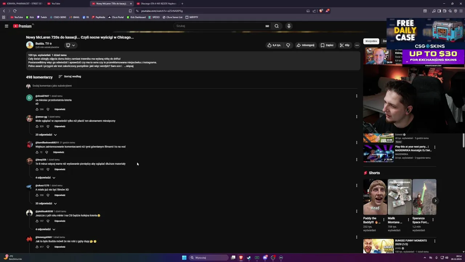The height and width of the screenshot is (262, 465).
Task: Go back in browser history
Action: [4, 11]
